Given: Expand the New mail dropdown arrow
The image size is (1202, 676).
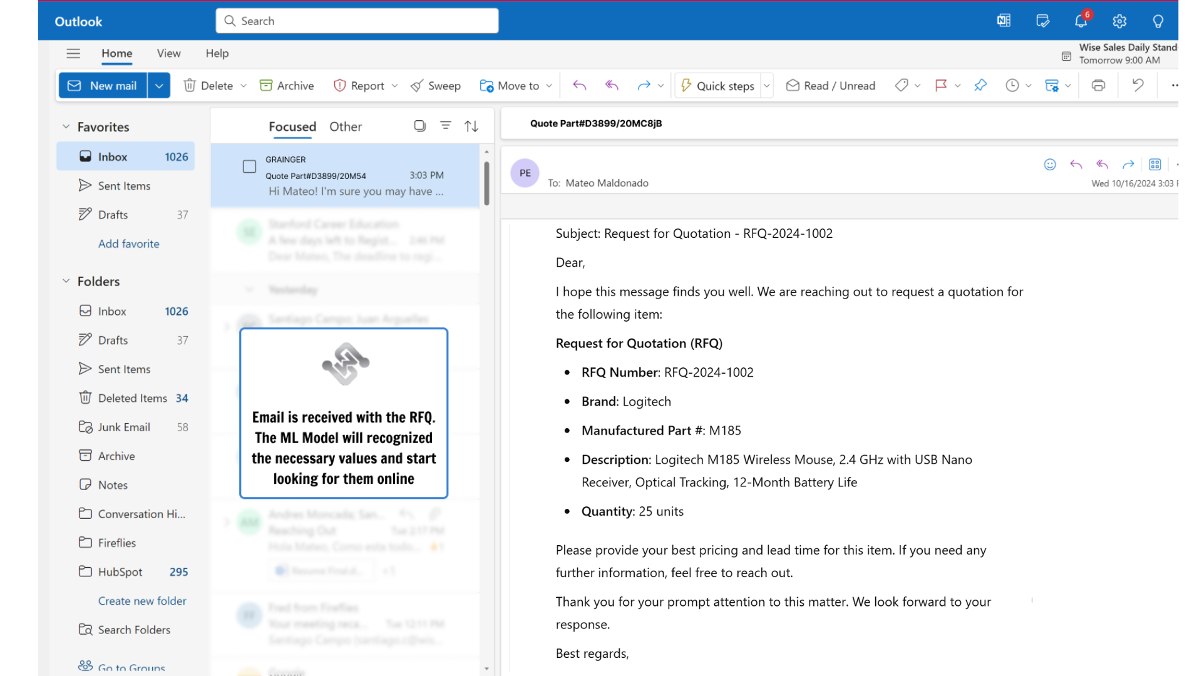Looking at the screenshot, I should pos(159,86).
